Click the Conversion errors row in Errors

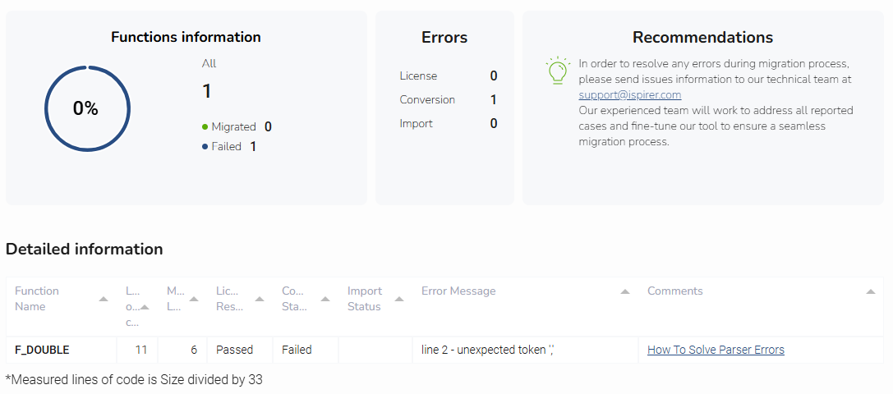[x=448, y=99]
